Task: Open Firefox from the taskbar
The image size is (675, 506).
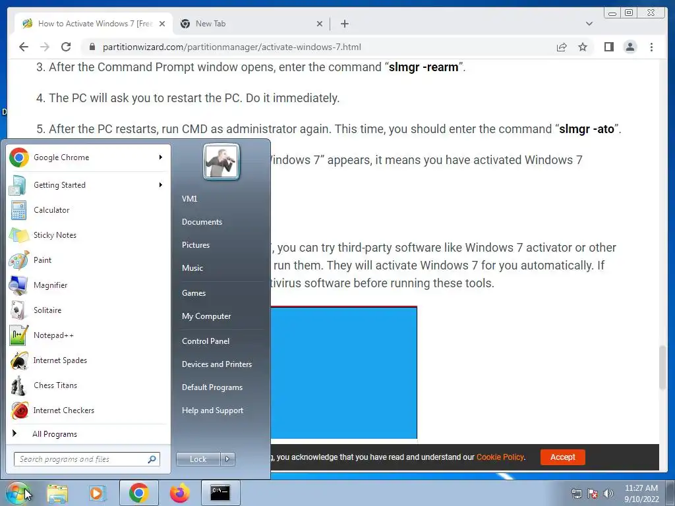Action: [179, 493]
